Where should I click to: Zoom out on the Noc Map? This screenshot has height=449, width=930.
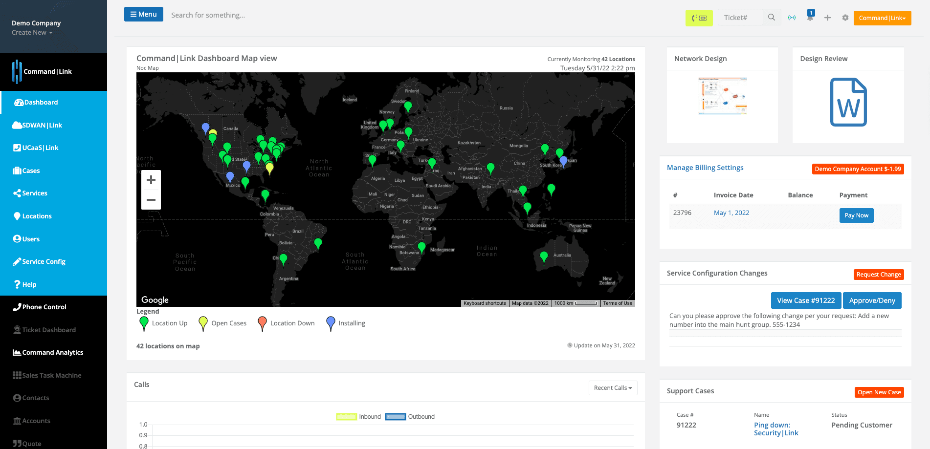point(151,200)
